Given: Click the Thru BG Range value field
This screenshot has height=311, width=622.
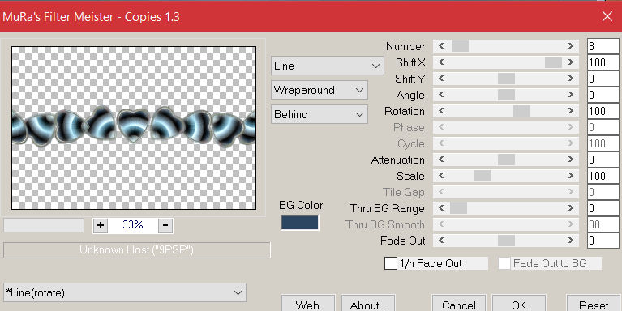Looking at the screenshot, I should click(x=603, y=208).
